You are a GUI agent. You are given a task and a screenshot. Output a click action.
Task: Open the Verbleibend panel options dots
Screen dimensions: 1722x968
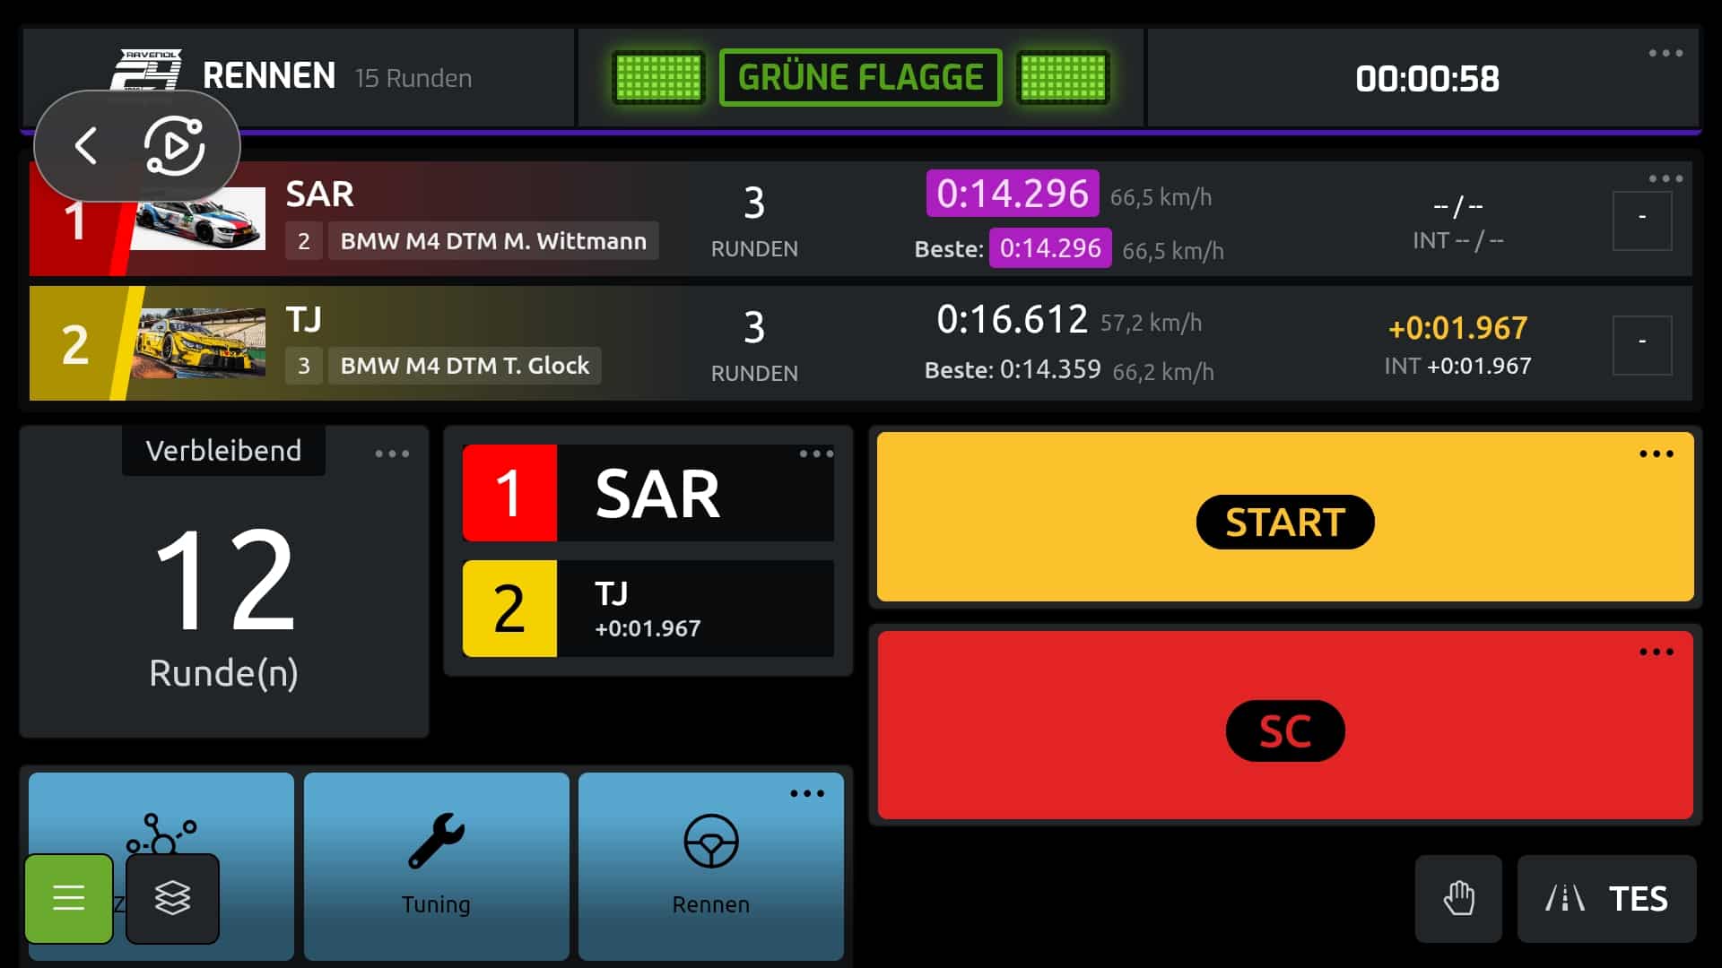(392, 454)
